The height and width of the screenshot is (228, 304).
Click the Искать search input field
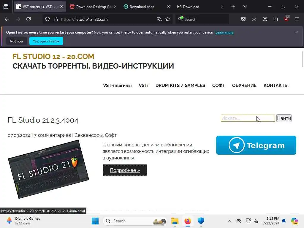click(x=248, y=118)
